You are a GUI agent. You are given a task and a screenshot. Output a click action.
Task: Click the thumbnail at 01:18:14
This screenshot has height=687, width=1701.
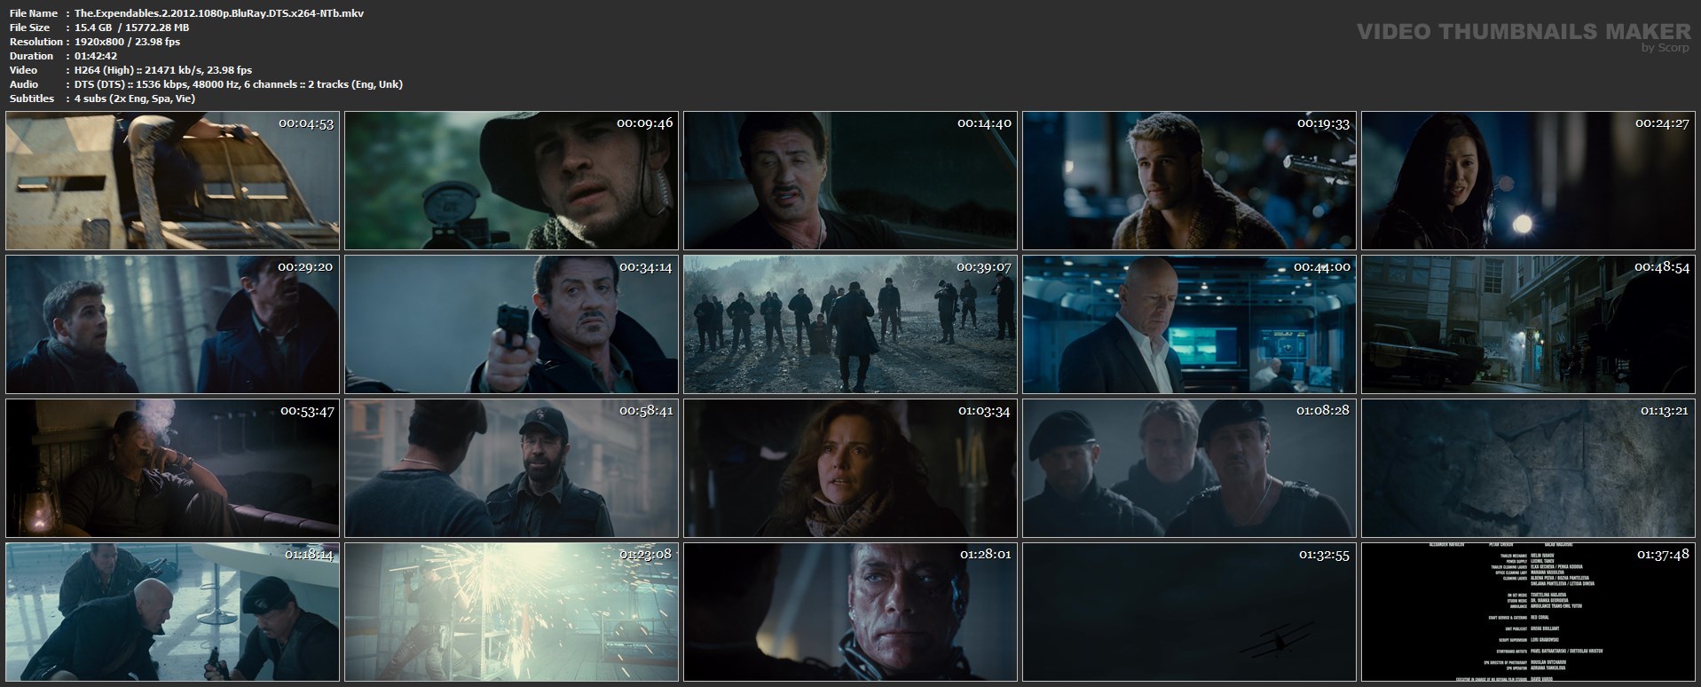(x=172, y=612)
